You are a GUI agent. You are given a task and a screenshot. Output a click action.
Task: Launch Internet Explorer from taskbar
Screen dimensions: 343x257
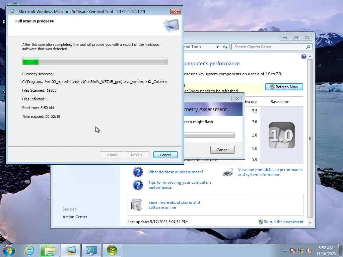(29, 250)
